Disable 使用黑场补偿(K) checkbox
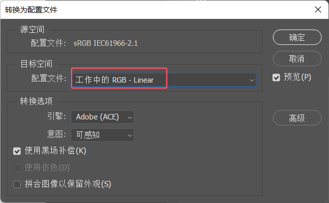Screen dimensions: 329x203 (17, 150)
